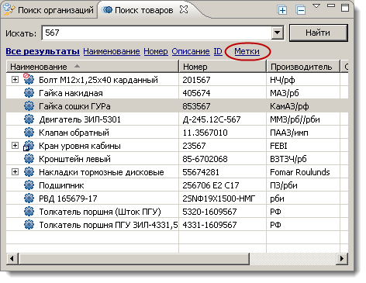Click gear icon of Накладки тормозные дисковые

click(29, 171)
